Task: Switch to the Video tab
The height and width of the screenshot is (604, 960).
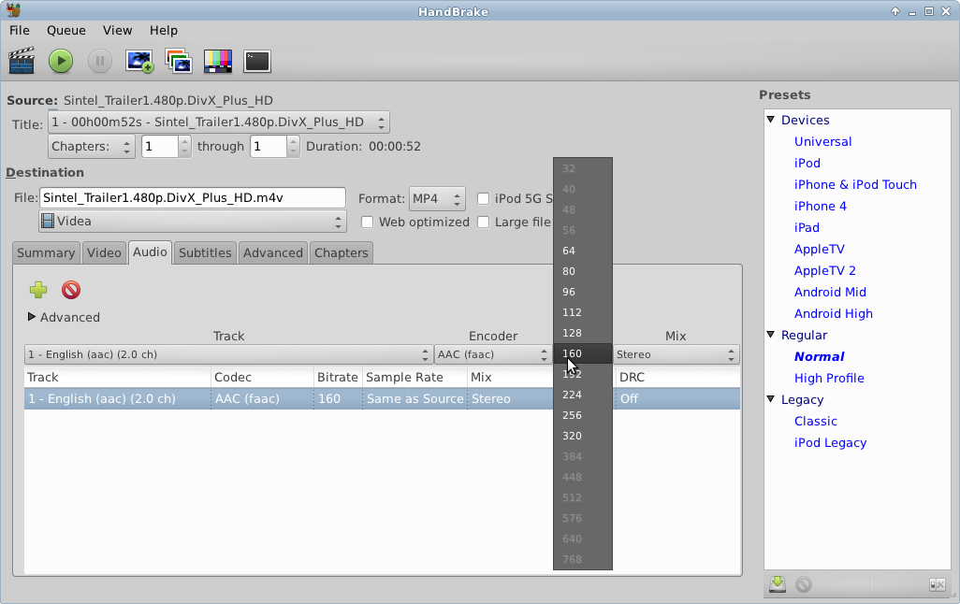Action: [x=104, y=252]
